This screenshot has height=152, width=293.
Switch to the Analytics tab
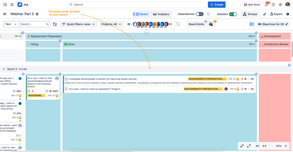coord(161,14)
